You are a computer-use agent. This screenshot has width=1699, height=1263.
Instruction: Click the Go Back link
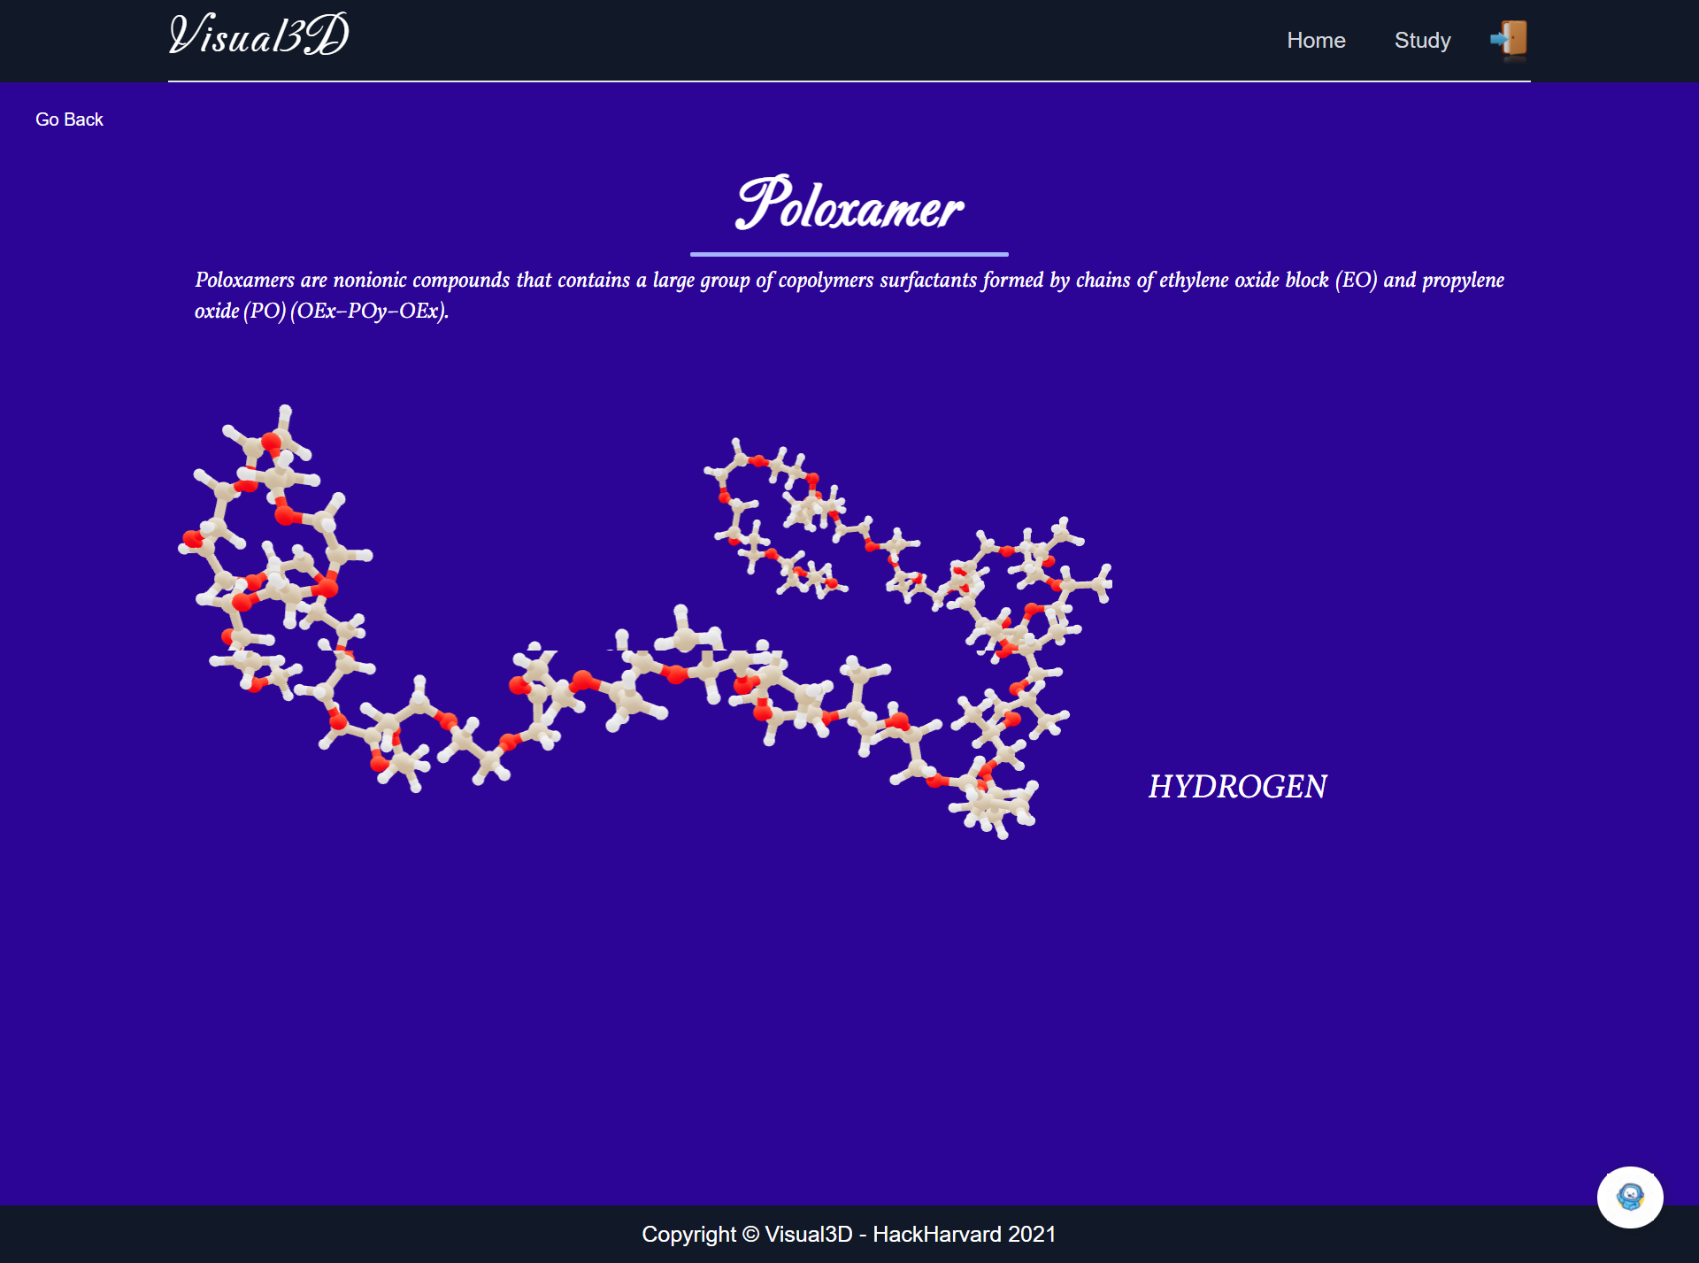point(69,119)
